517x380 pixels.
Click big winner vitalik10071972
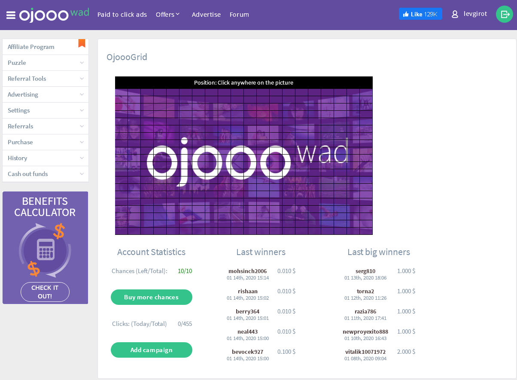tap(365, 352)
